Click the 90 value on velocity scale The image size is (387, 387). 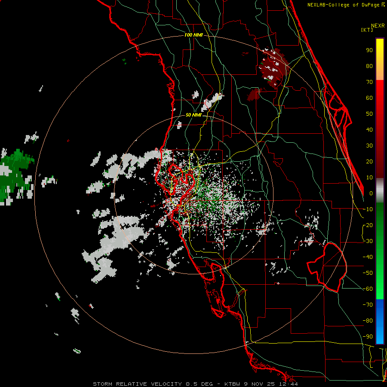point(369,50)
